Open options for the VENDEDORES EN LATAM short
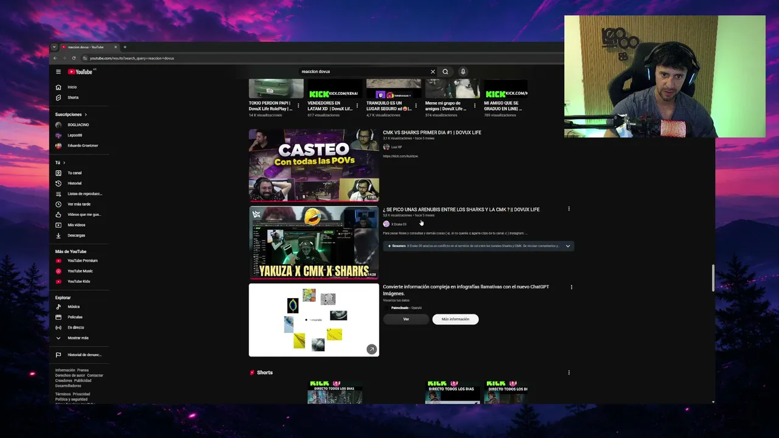The image size is (779, 438). (x=357, y=106)
